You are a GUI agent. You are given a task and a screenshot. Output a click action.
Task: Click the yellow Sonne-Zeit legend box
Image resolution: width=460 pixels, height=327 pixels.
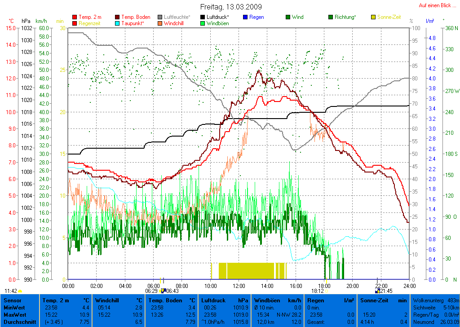[373, 17]
